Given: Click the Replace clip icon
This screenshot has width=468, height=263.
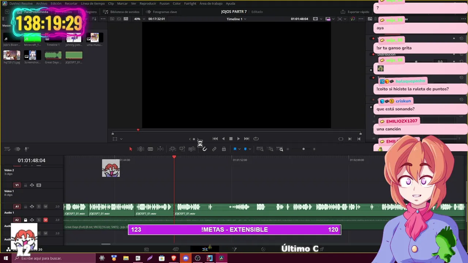Looking at the screenshot, I should [192, 149].
